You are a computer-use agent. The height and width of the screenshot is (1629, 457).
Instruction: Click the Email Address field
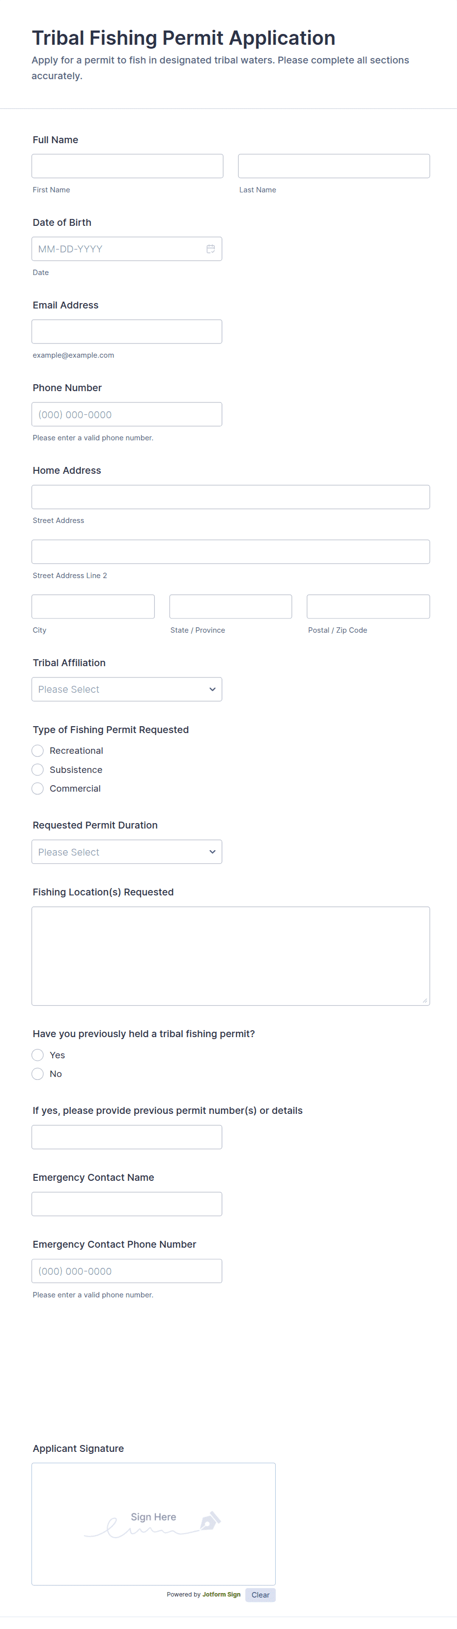[x=127, y=332]
